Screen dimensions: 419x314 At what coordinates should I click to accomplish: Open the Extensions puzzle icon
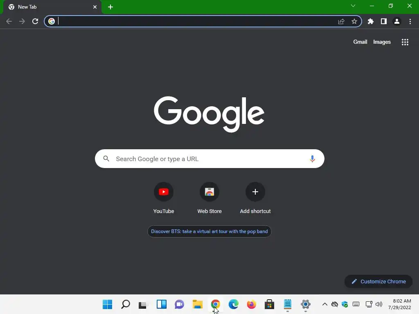371,21
